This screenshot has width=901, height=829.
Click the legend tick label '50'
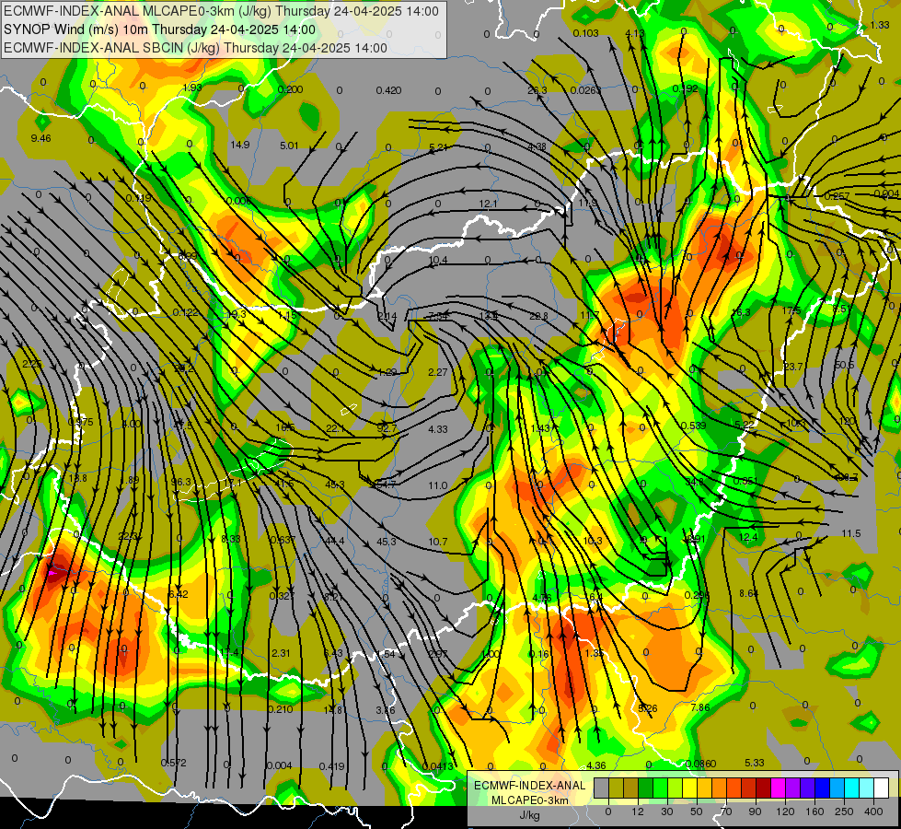(697, 811)
